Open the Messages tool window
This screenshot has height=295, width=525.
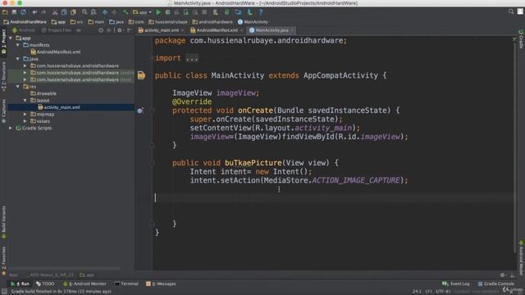pyautogui.click(x=161, y=284)
